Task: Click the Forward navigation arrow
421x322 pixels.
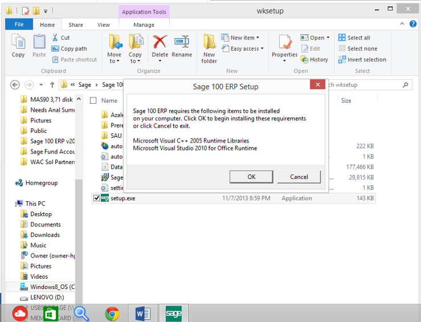Action: coord(29,85)
